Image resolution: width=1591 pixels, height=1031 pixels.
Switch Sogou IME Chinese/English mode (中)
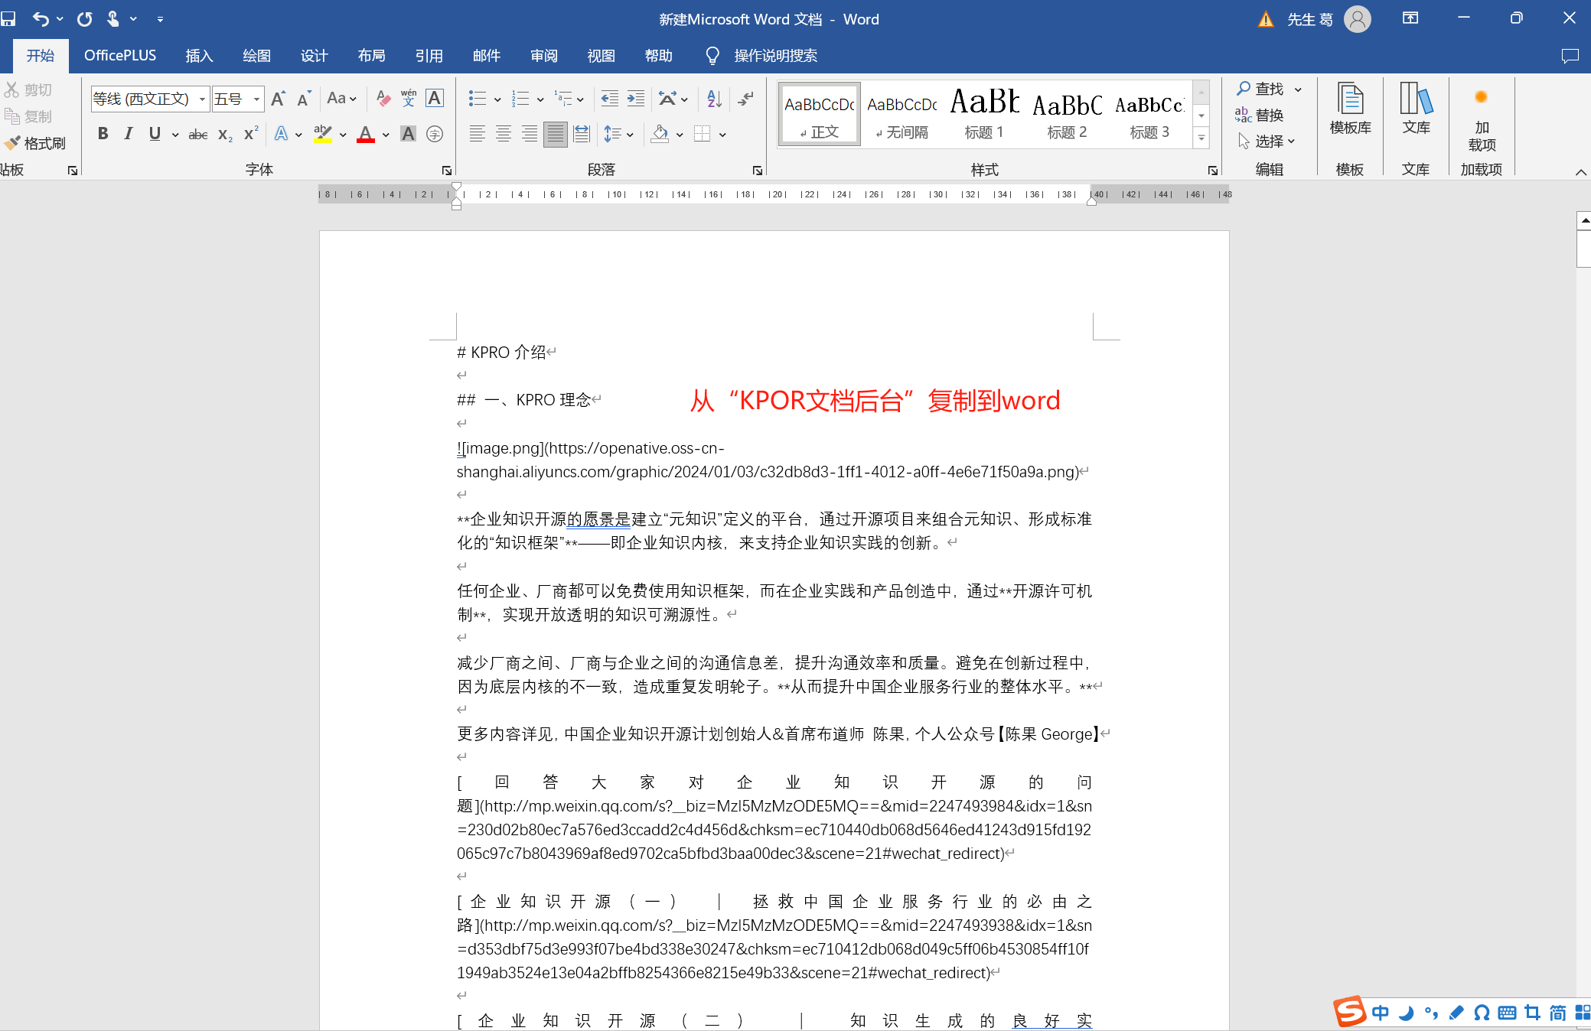pos(1381,1013)
